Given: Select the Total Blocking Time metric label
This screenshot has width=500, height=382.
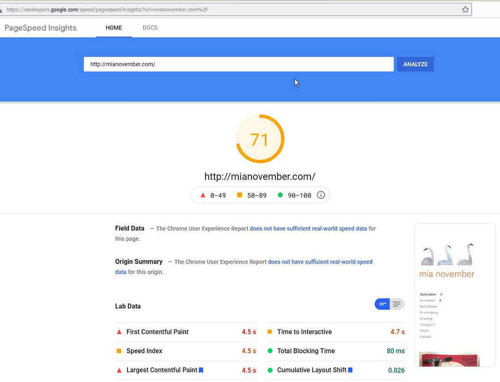Looking at the screenshot, I should point(306,351).
